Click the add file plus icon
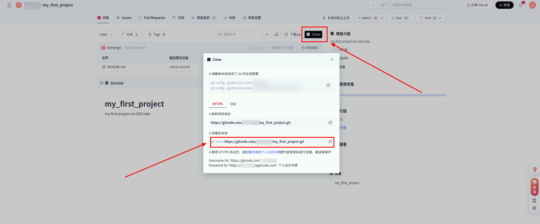The image size is (540, 224). click(x=267, y=35)
